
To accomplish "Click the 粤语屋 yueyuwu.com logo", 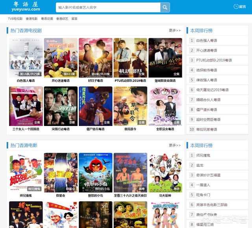I will (x=26, y=6).
